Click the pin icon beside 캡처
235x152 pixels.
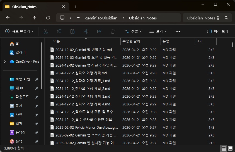tap(37, 124)
